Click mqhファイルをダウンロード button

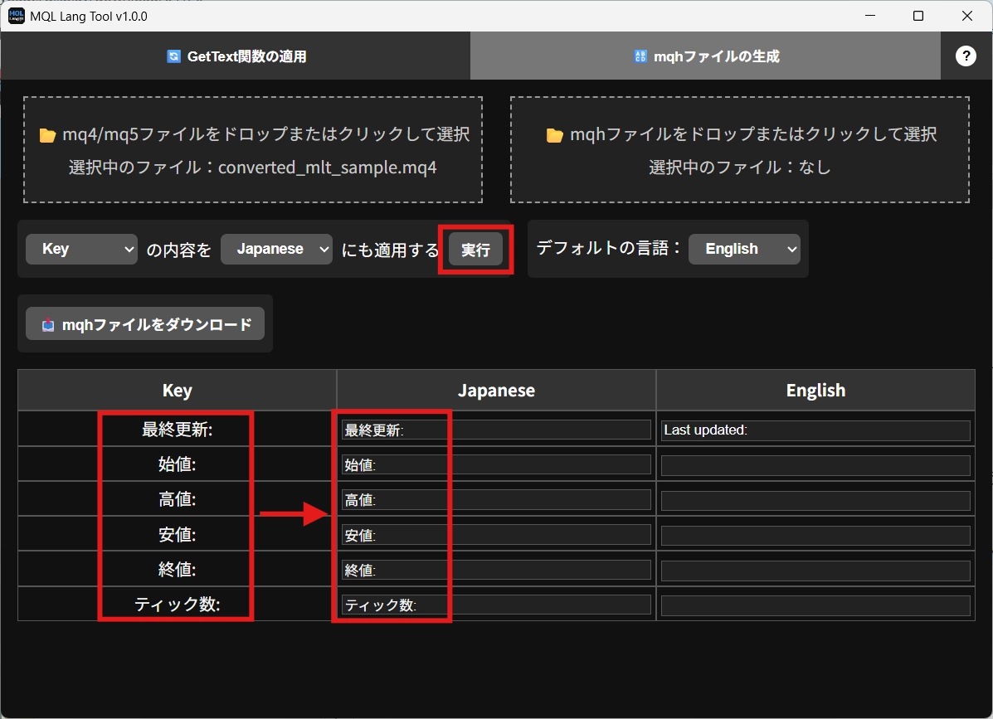click(x=145, y=324)
